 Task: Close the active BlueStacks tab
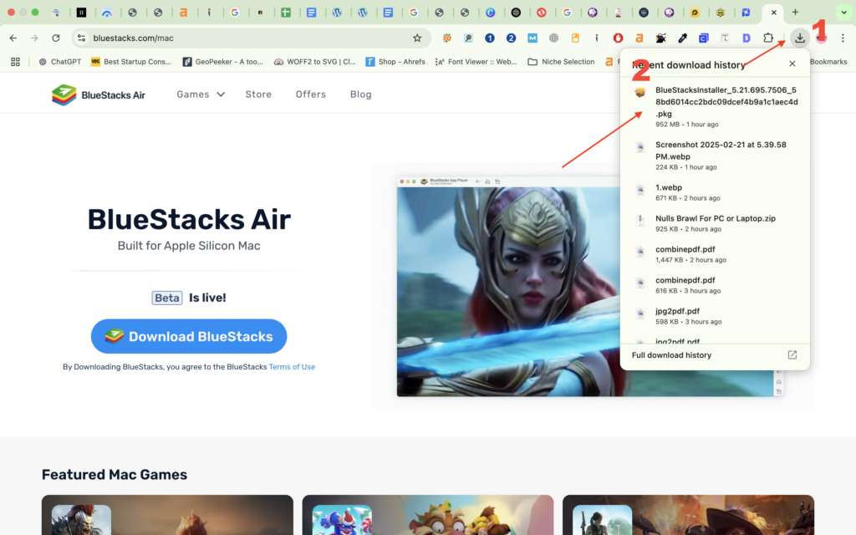773,12
